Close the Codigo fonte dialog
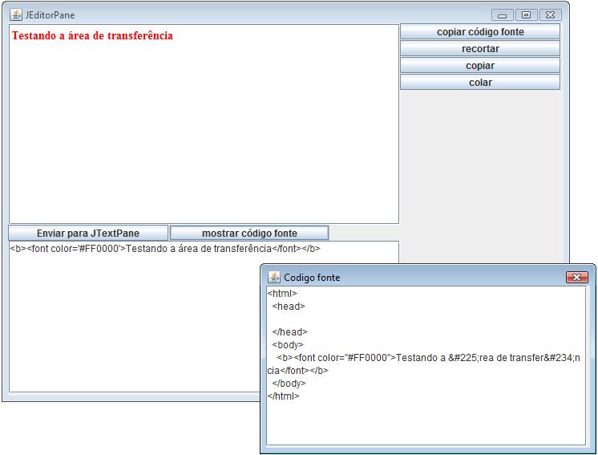Viewport: 598px width, 455px height. point(576,277)
